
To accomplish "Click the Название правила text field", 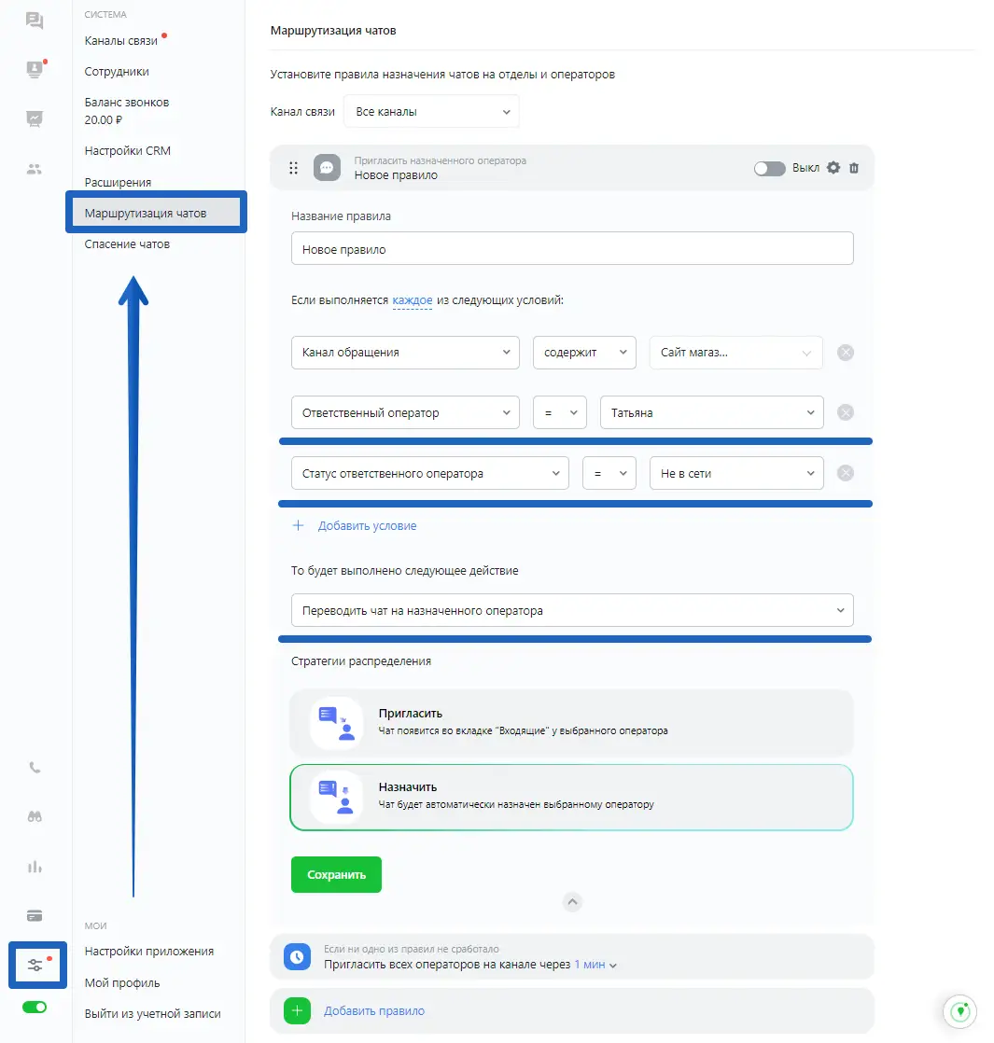I will [571, 249].
